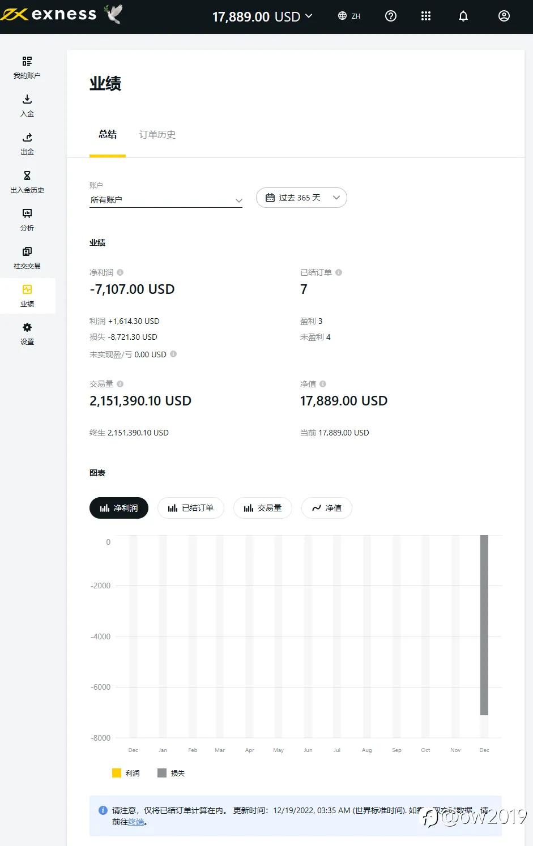Image resolution: width=533 pixels, height=846 pixels.
Task: Switch to the 订单历史 tab
Action: (157, 134)
